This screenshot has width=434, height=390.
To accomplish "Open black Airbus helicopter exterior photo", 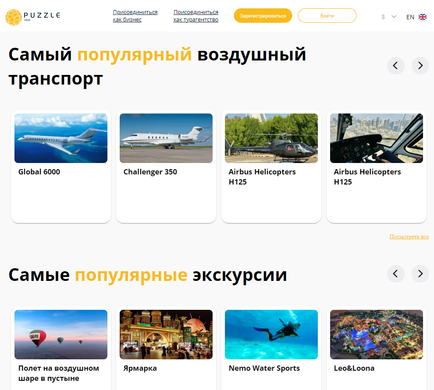I will pos(271,138).
